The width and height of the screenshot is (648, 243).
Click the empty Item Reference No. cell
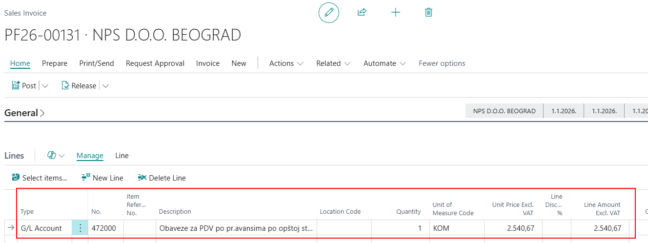[140, 228]
